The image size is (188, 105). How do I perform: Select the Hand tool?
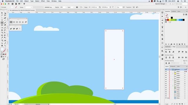point(2,46)
